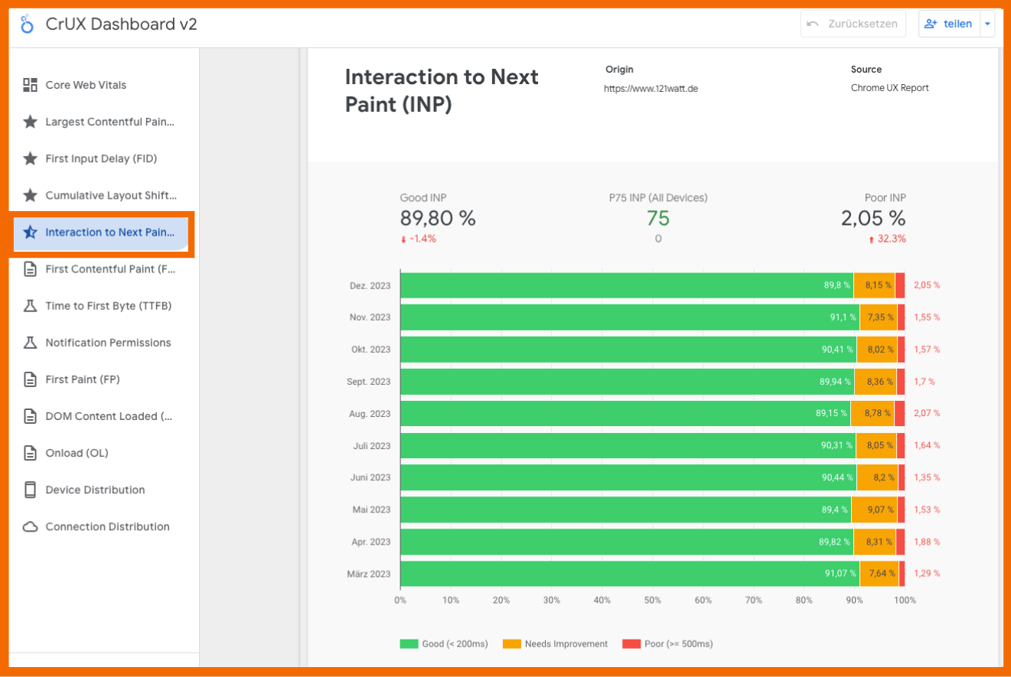
Task: Click the Looker Studio logo icon
Action: (x=28, y=24)
